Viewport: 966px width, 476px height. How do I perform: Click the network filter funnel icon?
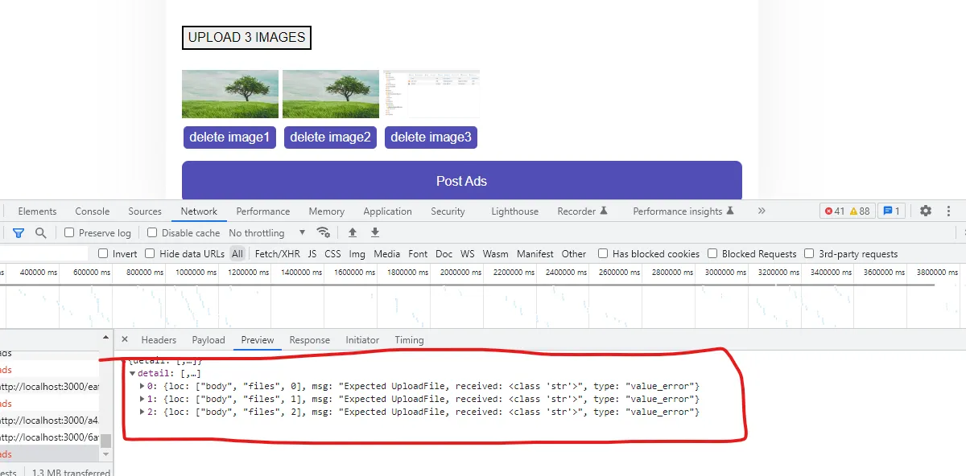[x=19, y=232]
